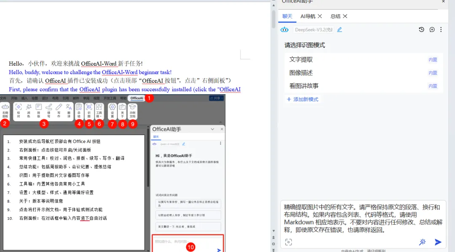The width and height of the screenshot is (455, 252).
Task: Click the AI-generated content disclaimer text
Action: pyautogui.click(x=363, y=251)
